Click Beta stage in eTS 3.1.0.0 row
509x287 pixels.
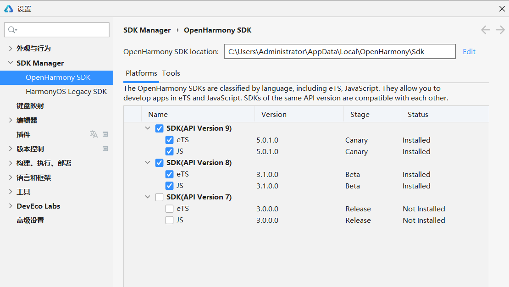pos(353,175)
